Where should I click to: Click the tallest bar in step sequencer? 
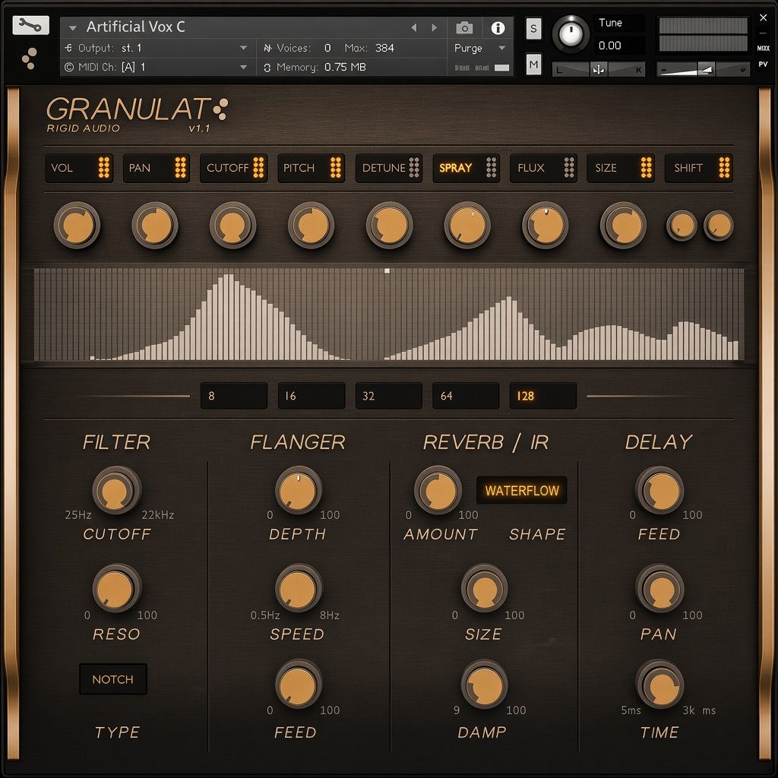(x=227, y=317)
